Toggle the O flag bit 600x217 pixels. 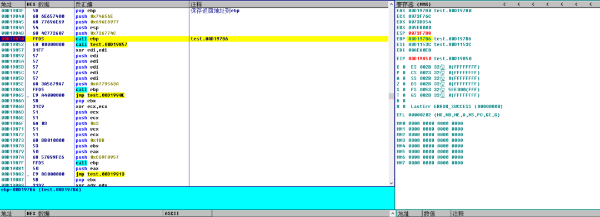tap(404, 106)
